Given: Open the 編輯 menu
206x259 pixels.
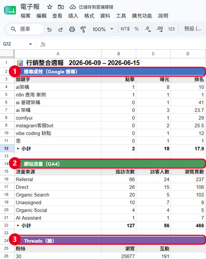Looking at the screenshot, I should tap(41, 16).
